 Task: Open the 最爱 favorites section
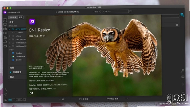[11, 22]
